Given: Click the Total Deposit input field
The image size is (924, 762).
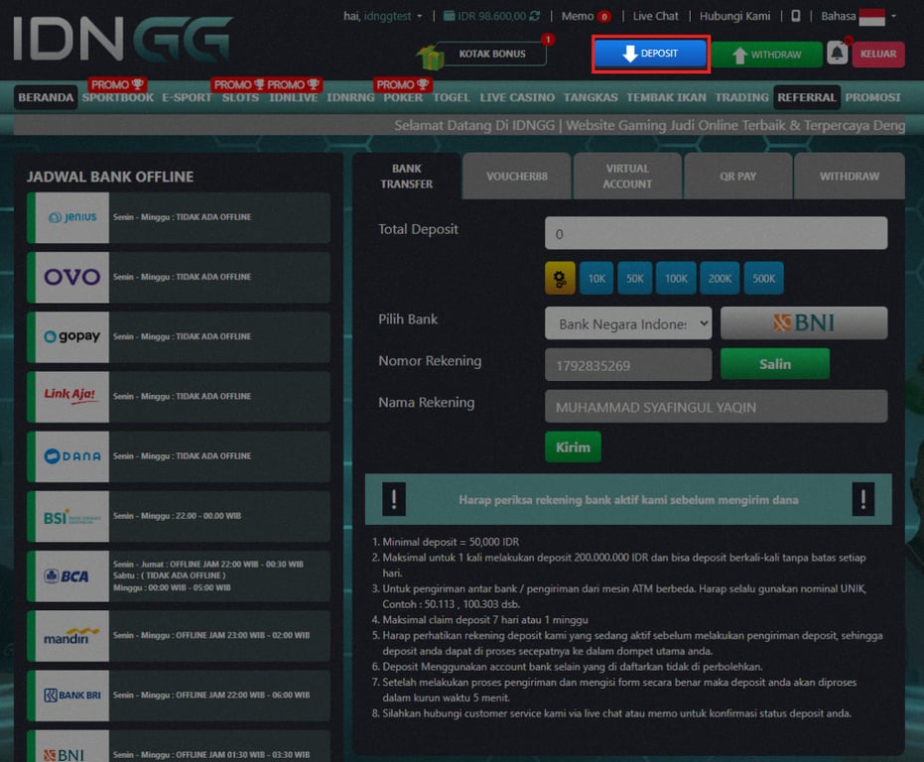Looking at the screenshot, I should pos(716,233).
